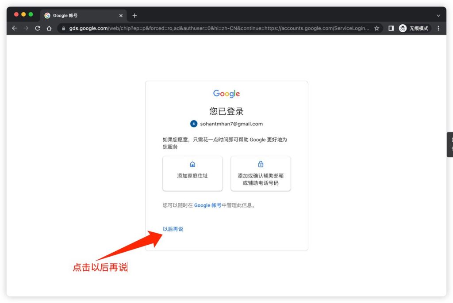Click the Google logo
This screenshot has width=453, height=303.
[226, 94]
